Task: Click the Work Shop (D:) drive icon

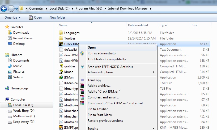Action: point(10,111)
